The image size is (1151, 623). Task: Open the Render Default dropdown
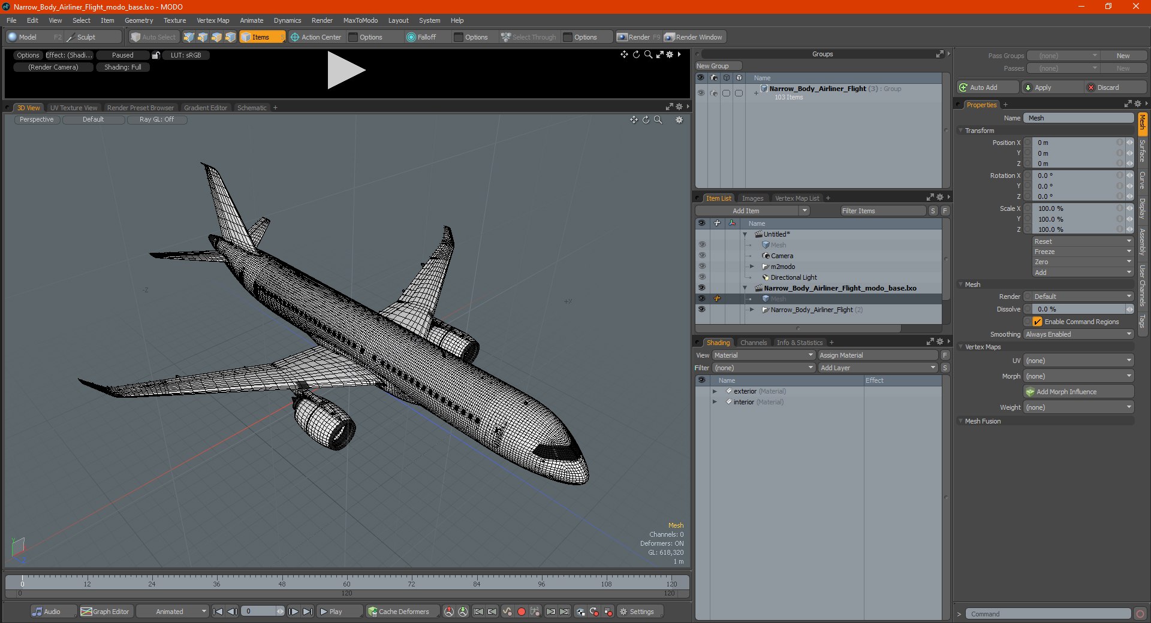coord(1078,297)
